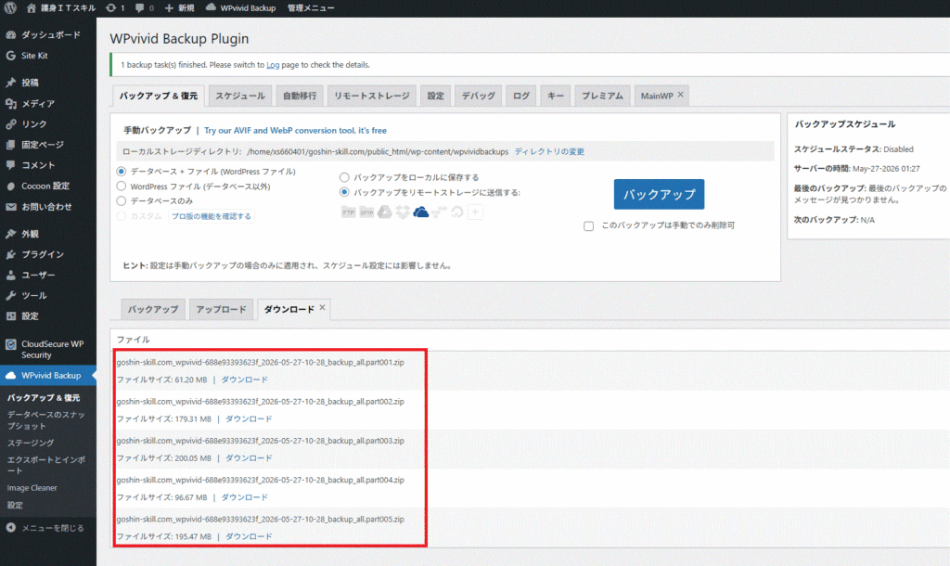Select WordPress ファイル (データベース以外) radio

(122, 187)
